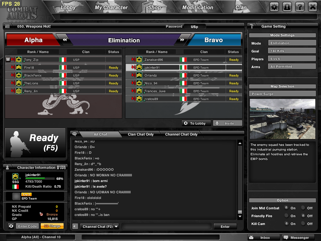Unmute player Tony_Zip speaker icon

(13, 60)
